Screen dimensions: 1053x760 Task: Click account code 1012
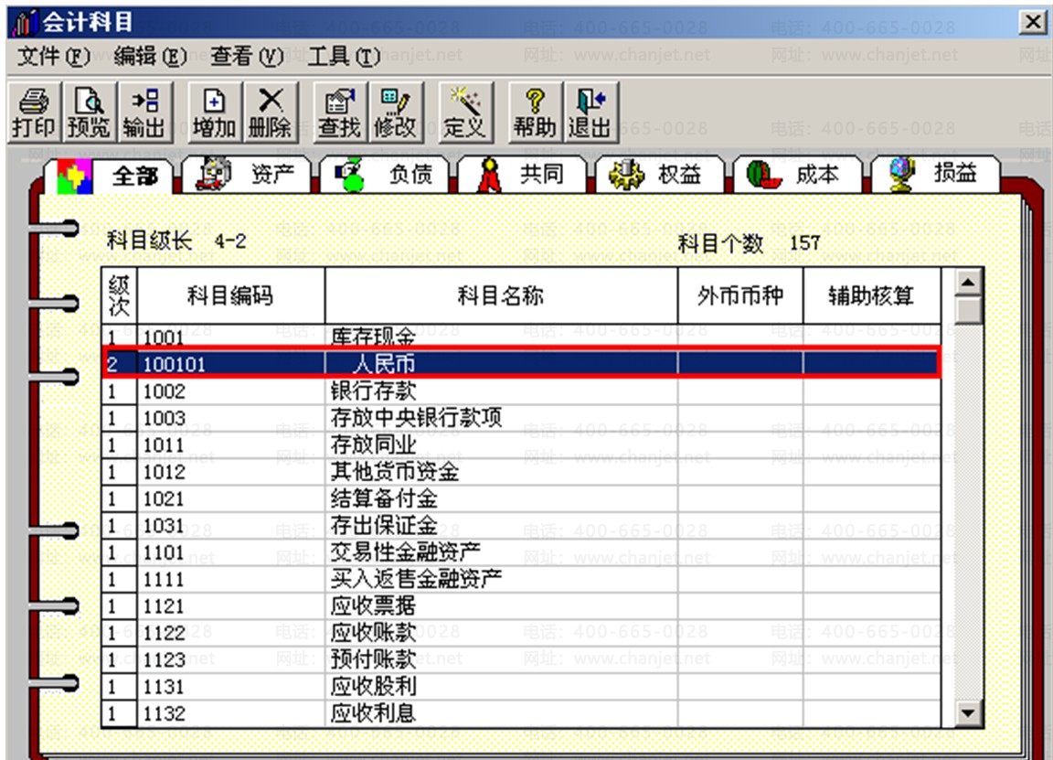[164, 472]
